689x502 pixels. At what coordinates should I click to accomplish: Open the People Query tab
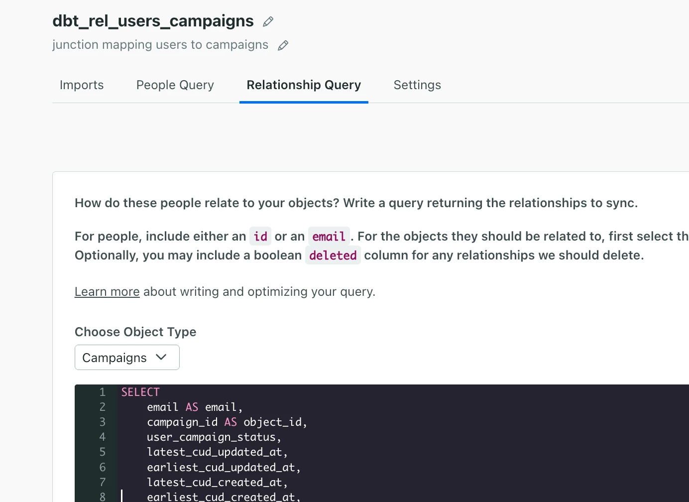point(175,85)
